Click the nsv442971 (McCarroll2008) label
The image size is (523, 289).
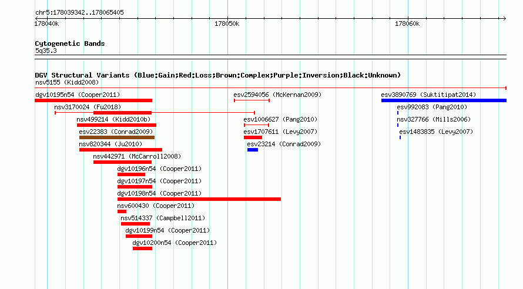[x=137, y=156]
